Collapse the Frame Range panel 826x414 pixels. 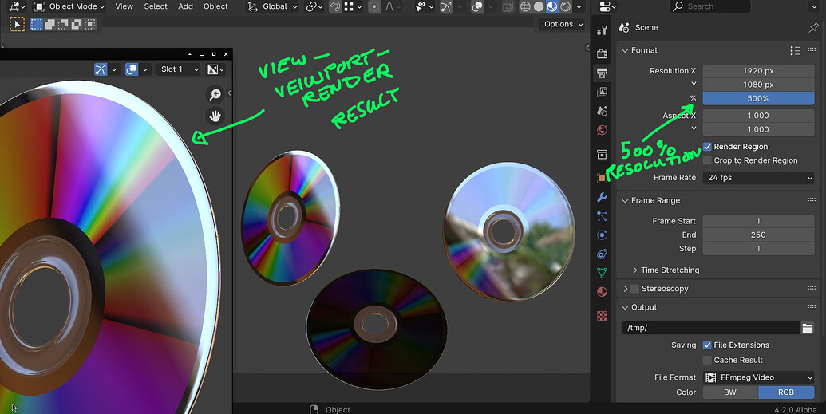pos(650,201)
